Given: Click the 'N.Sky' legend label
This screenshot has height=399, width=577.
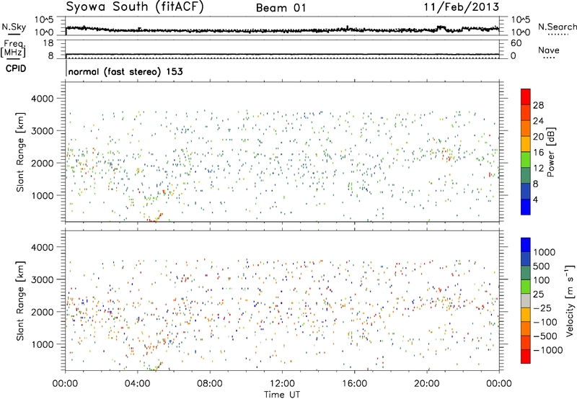Looking at the screenshot, I should coord(14,27).
